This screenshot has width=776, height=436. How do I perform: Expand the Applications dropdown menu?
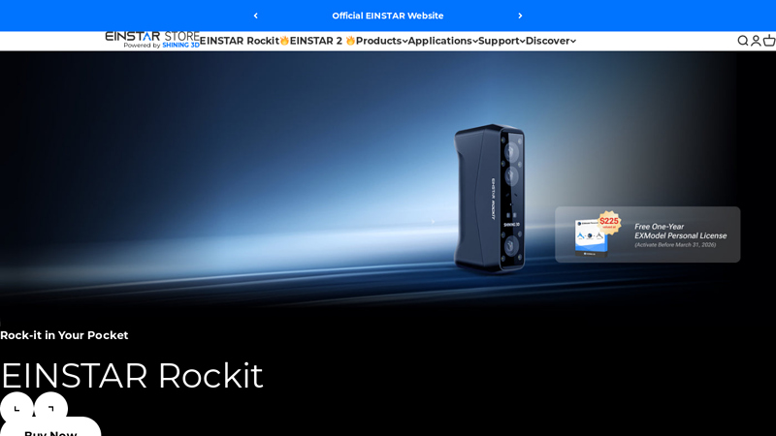(443, 41)
